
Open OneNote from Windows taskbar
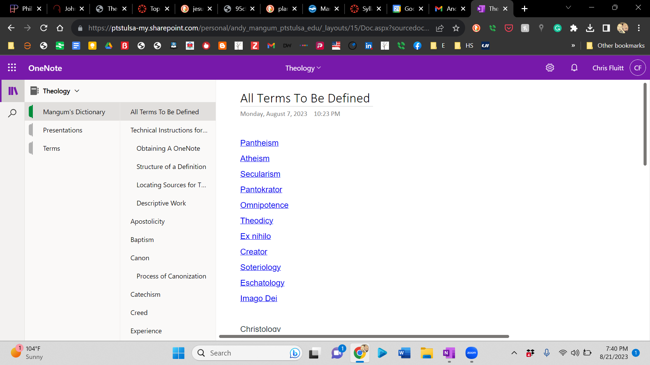[x=449, y=353]
